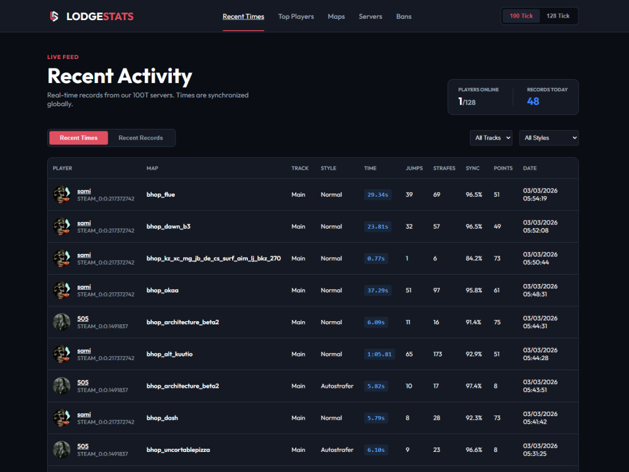Click the 29.34s time badge
Viewport: 629px width, 472px height.
click(378, 195)
